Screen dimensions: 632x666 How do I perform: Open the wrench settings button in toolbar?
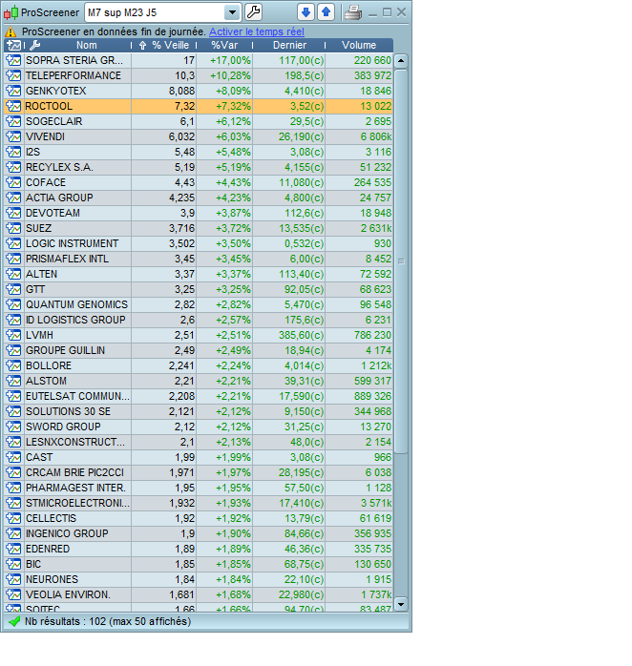click(253, 12)
